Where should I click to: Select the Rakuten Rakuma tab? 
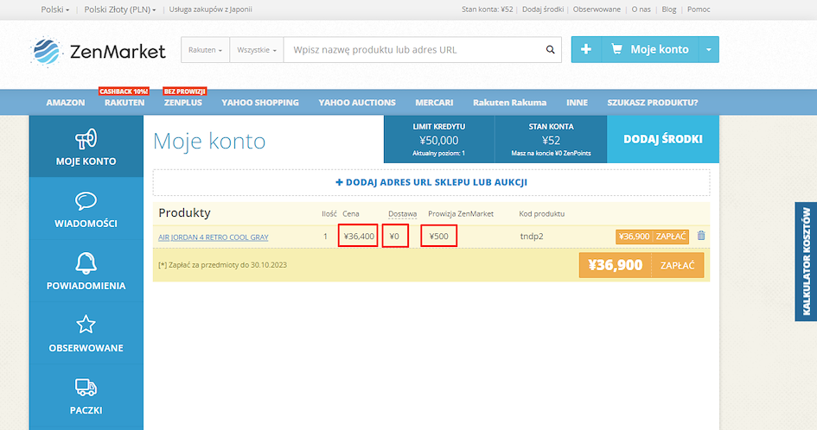(x=509, y=103)
